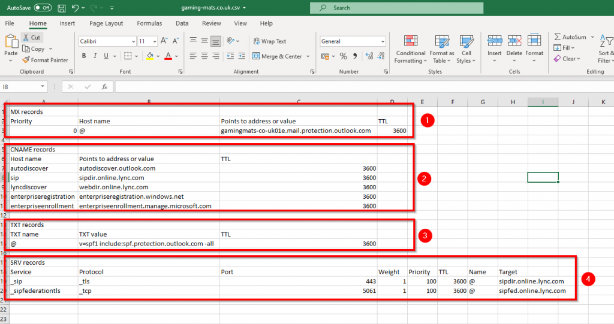
Task: Apply the red Font Color
Action: pos(168,56)
